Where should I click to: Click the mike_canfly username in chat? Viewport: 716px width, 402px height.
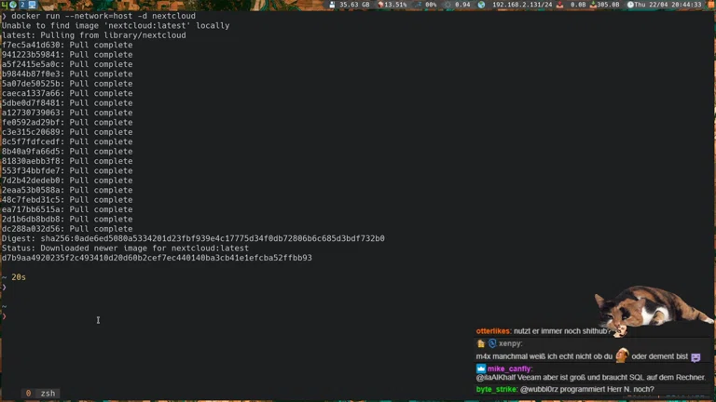(512, 368)
